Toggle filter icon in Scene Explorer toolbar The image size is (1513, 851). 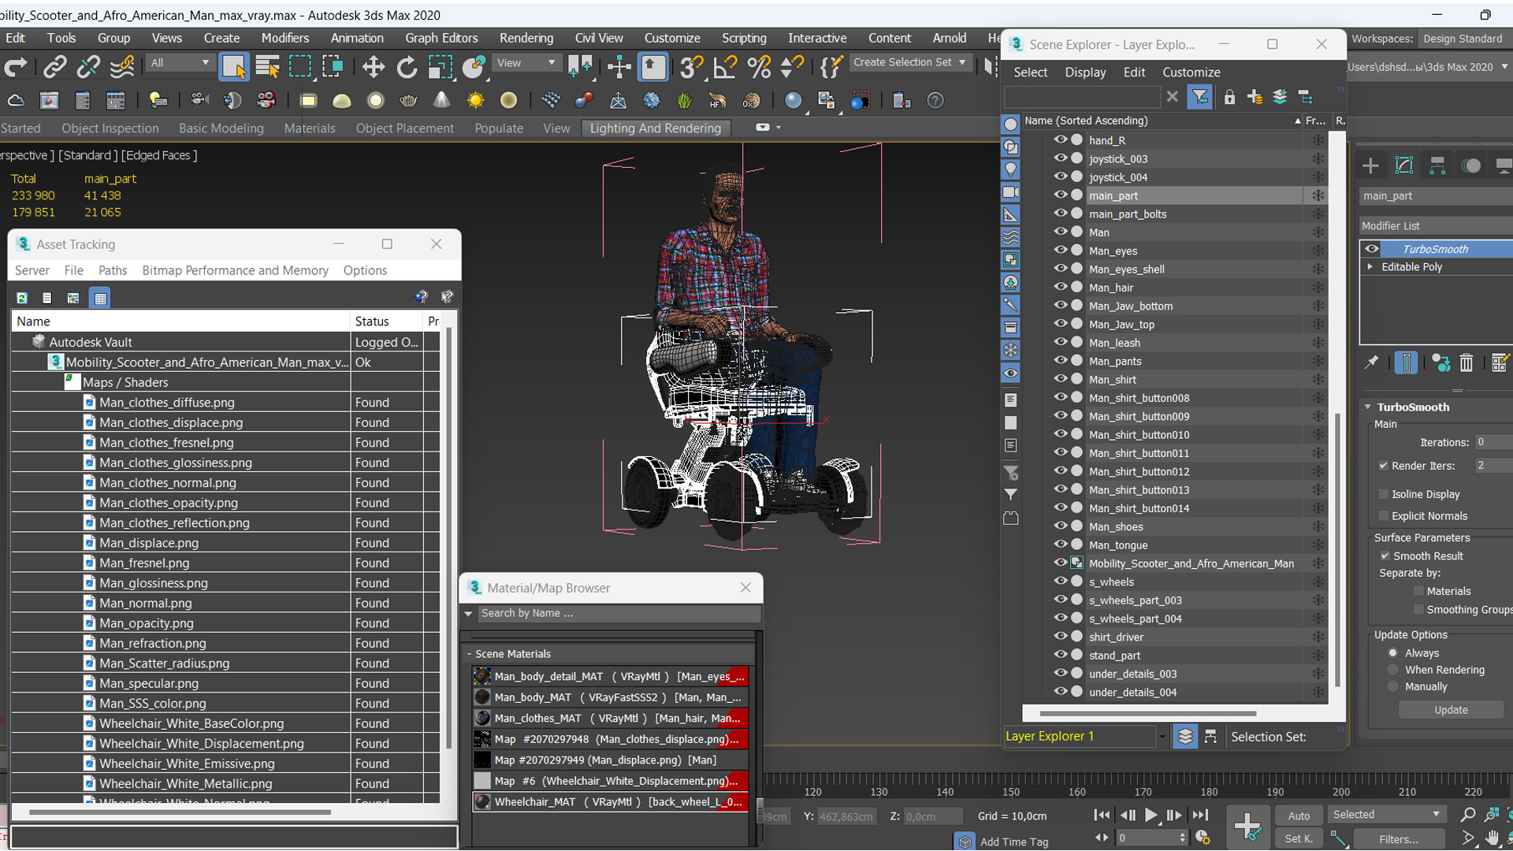(x=1199, y=97)
